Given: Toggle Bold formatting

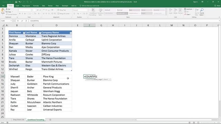Looking at the screenshot, I should tap(20, 14).
